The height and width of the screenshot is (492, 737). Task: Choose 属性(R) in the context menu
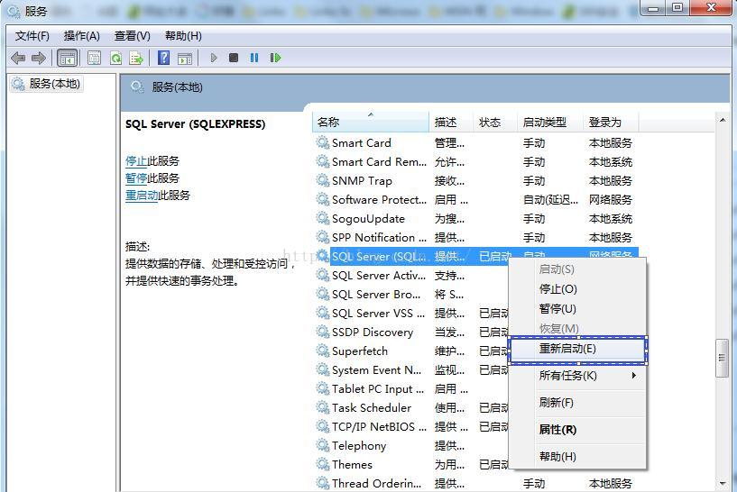point(577,430)
